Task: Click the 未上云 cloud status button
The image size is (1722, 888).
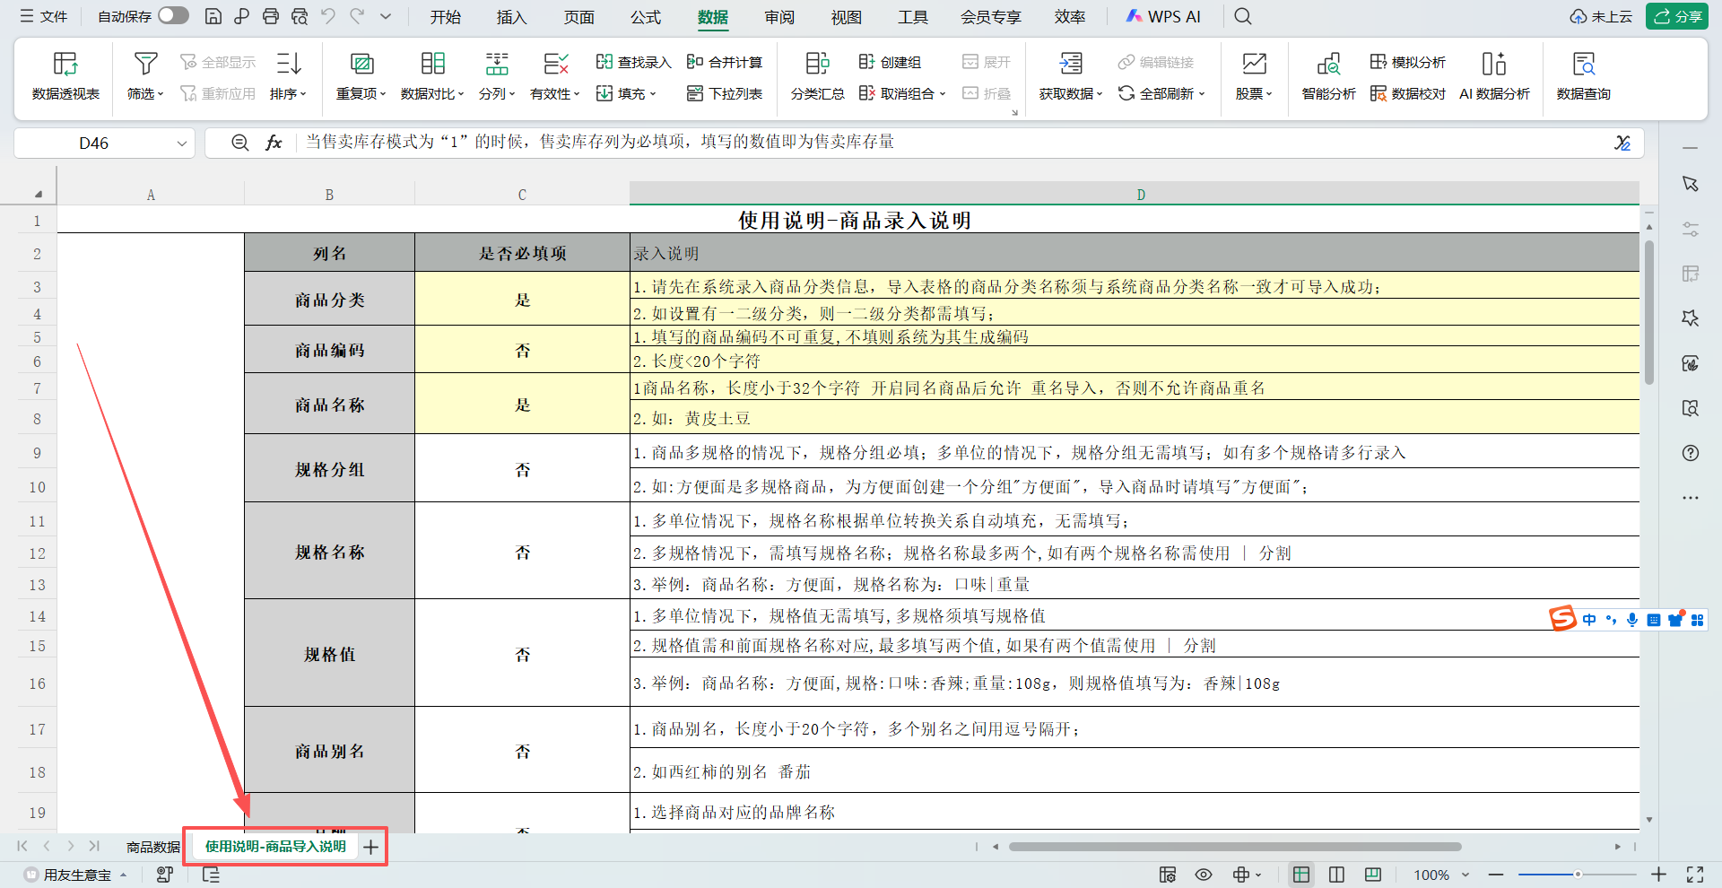Action: [x=1601, y=16]
